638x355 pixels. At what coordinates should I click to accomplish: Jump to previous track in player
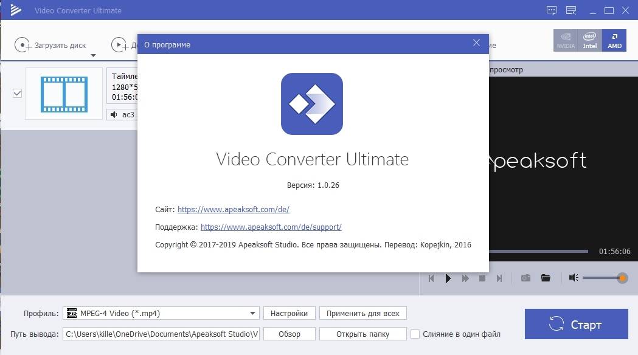tap(431, 278)
